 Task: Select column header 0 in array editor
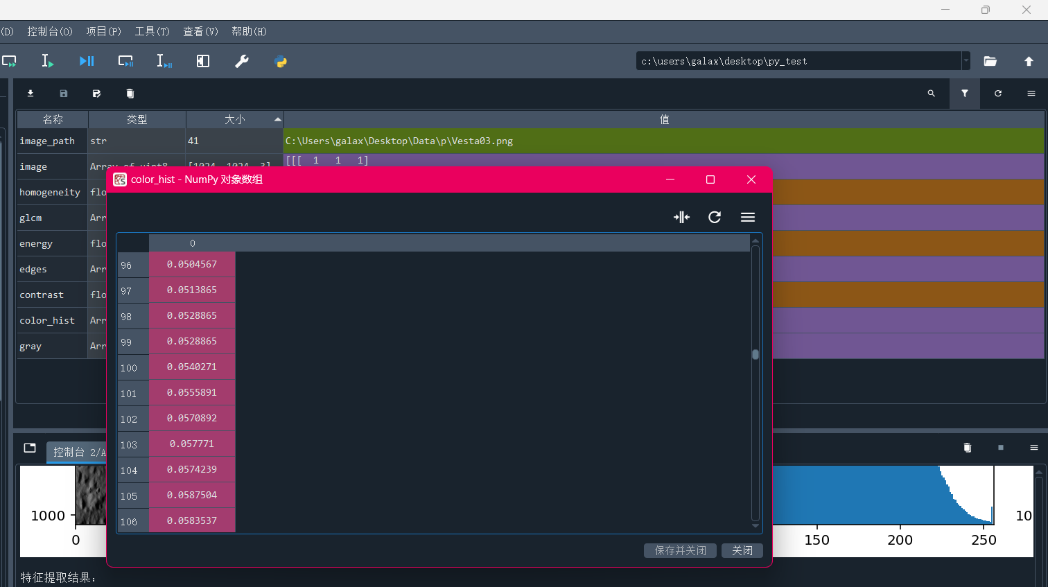193,243
